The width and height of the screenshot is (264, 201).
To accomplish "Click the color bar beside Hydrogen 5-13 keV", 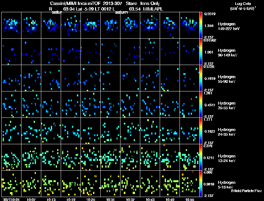I will (x=201, y=184).
